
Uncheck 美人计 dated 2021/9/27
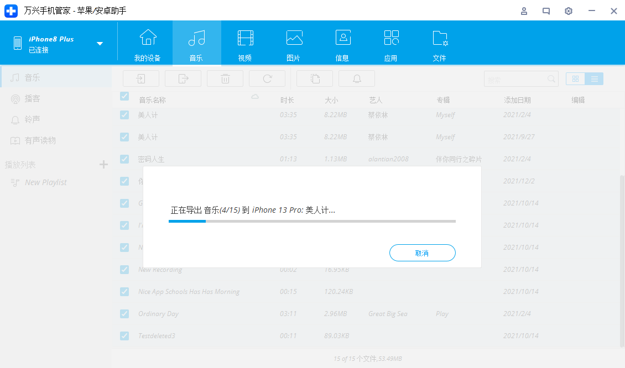[124, 137]
